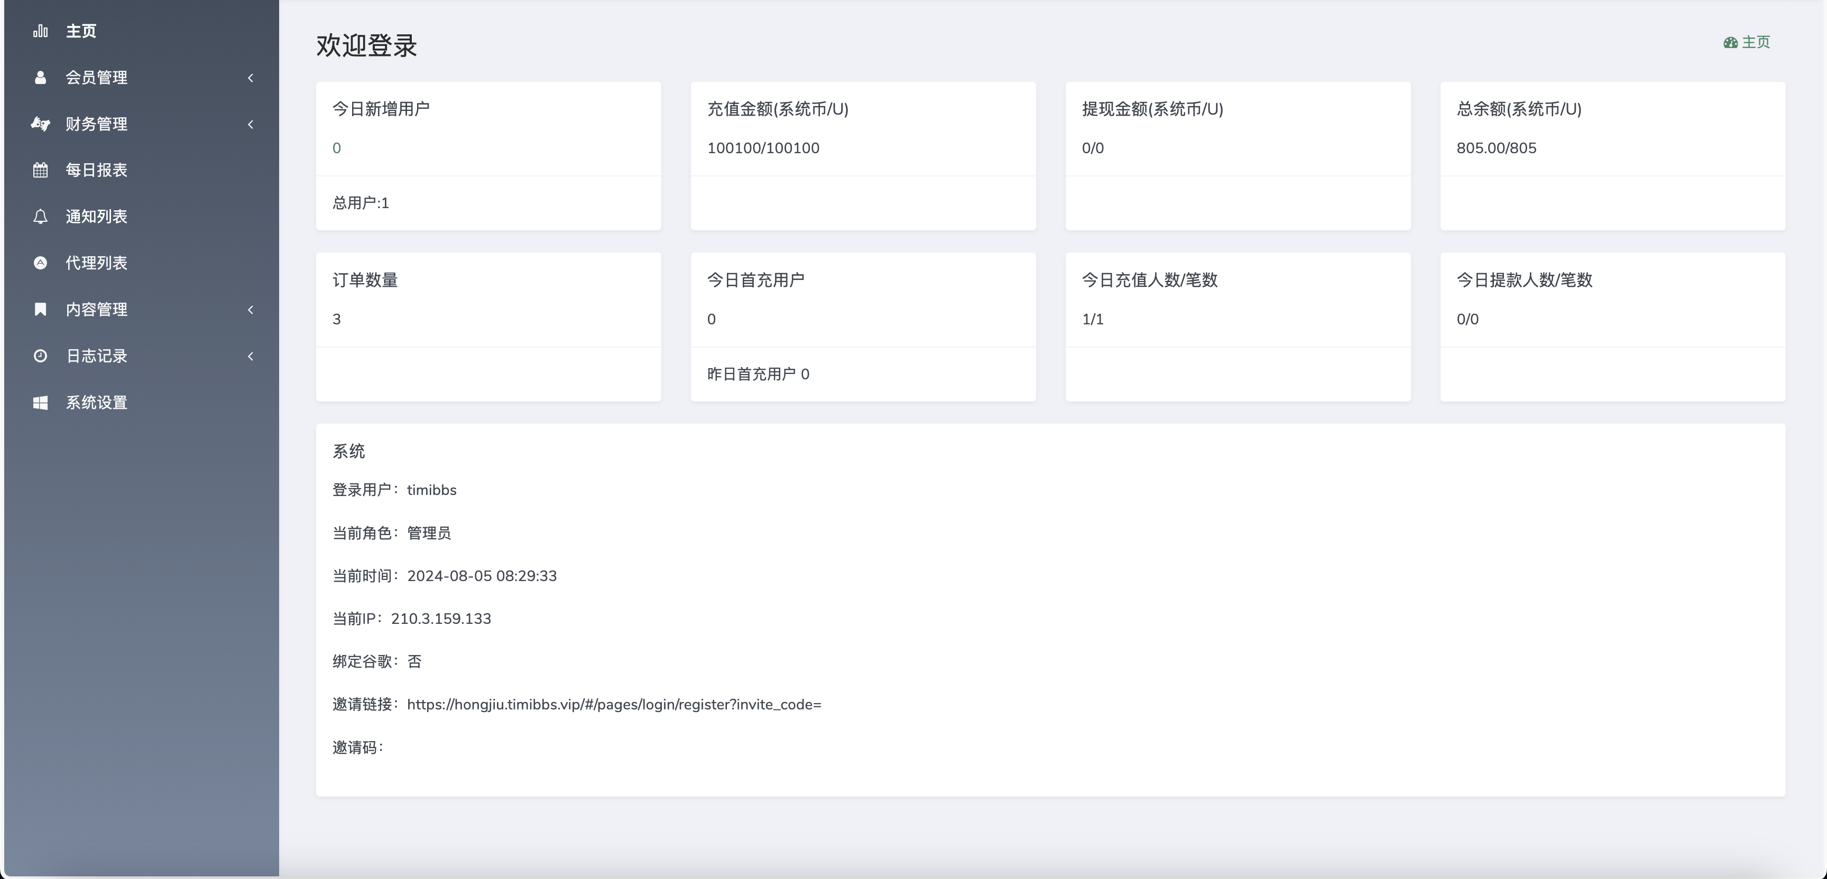Open the 内容管理 menu item
Image resolution: width=1827 pixels, height=879 pixels.
pos(142,309)
